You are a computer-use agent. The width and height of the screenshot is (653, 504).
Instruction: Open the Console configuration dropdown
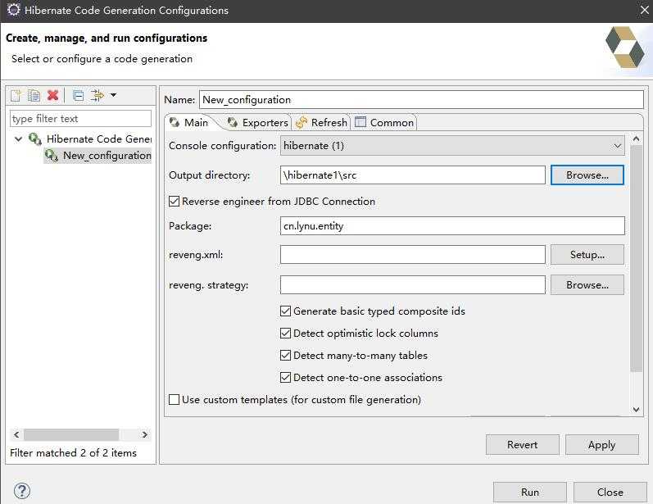pos(452,146)
